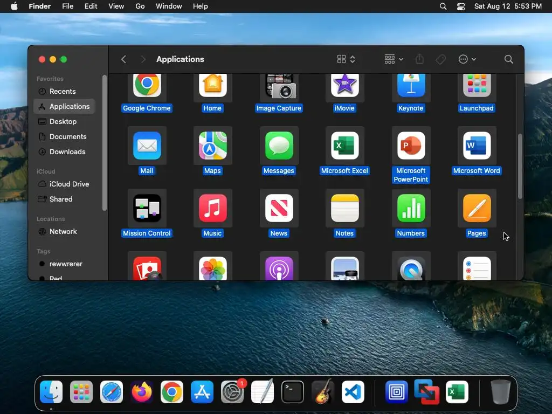Select the Music app icon
552x414 pixels.
tap(212, 208)
